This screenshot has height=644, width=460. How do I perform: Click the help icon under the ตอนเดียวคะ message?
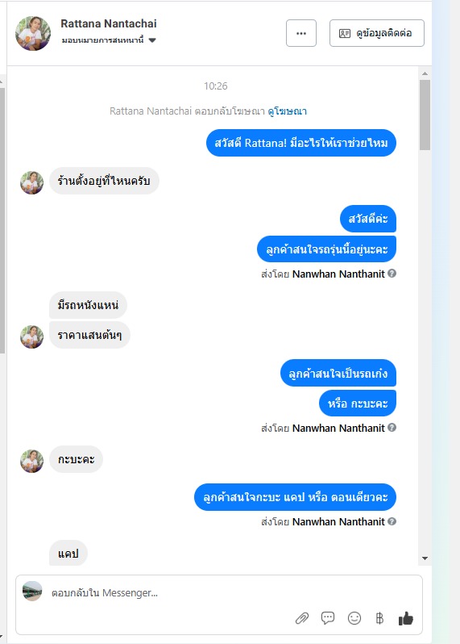[x=392, y=521]
